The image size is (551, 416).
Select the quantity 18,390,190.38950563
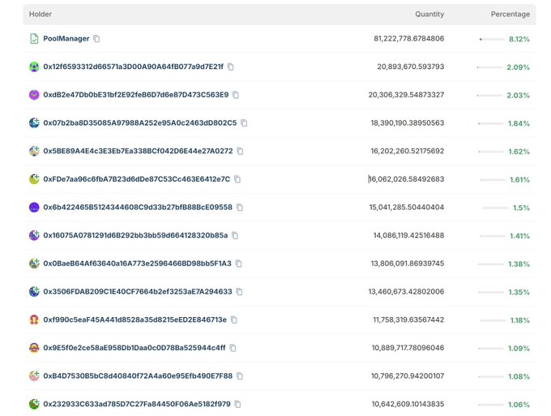click(408, 122)
